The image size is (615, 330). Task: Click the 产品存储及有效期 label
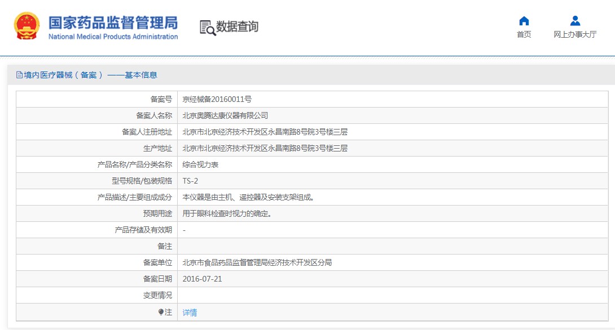(x=143, y=230)
